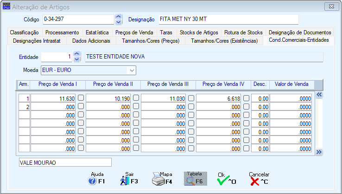Check the box next to price 6.618
The width and height of the screenshot is (342, 194).
(246, 98)
